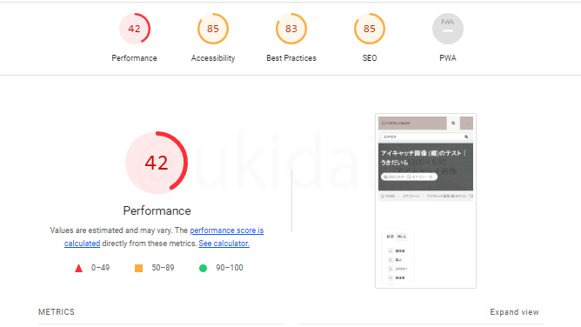Click the hamburger menu in screenshot preview
Image resolution: width=581 pixels, height=327 pixels.
coord(466,123)
